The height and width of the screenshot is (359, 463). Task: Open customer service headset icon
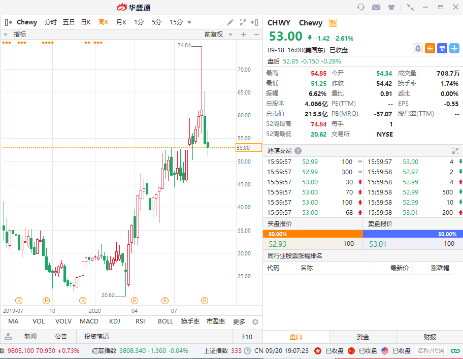click(361, 7)
